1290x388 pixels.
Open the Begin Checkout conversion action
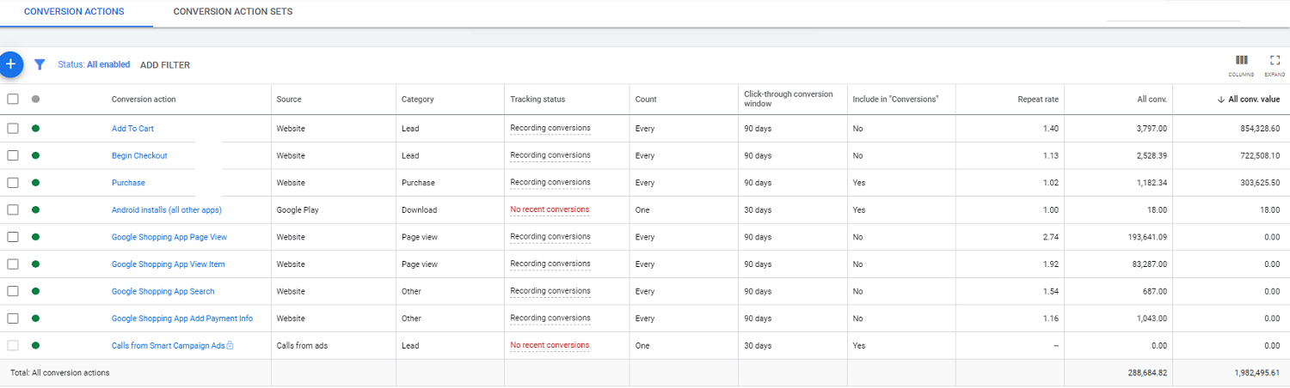(139, 155)
